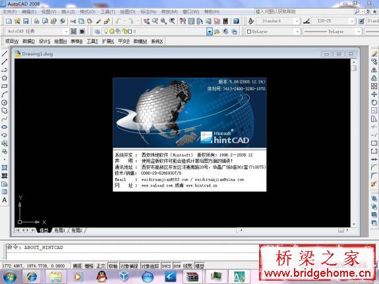The height and width of the screenshot is (284, 379).
Task: Expand the ISO-25 dimension style dropdown
Action: coord(333,21)
